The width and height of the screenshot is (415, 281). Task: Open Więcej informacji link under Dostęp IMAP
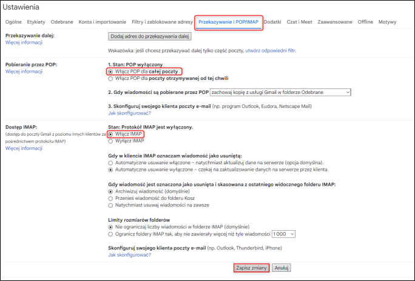click(x=24, y=148)
